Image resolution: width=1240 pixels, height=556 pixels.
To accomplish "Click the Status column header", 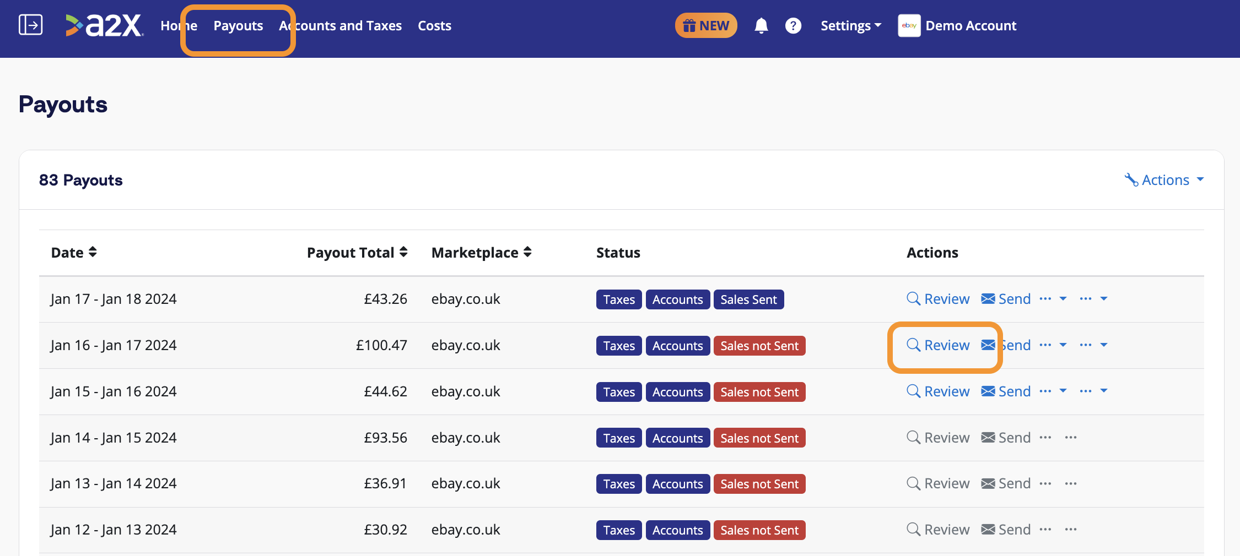I will (x=618, y=253).
